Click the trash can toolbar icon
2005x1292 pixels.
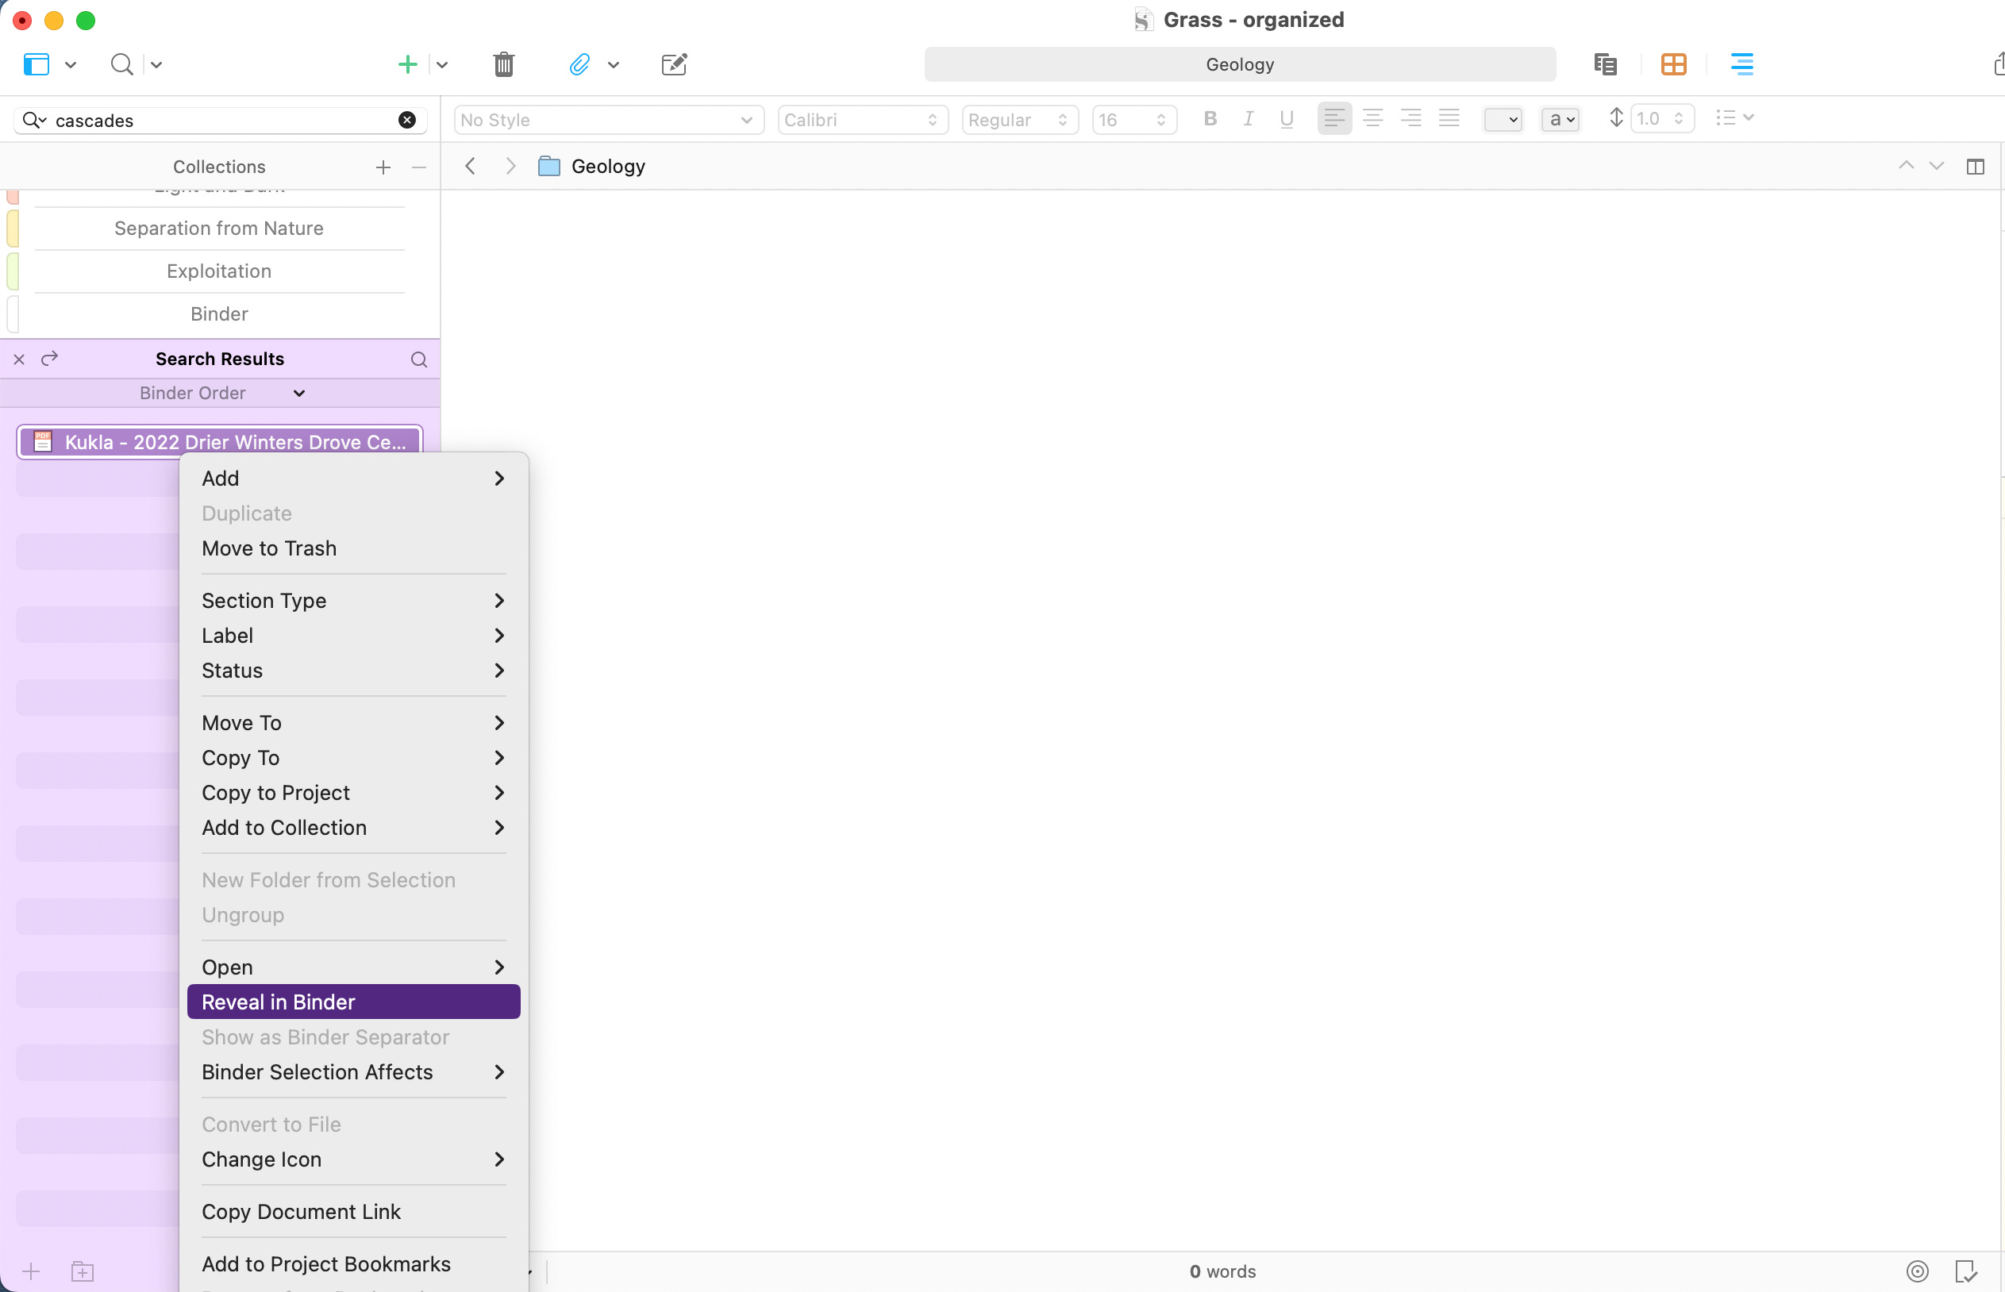(x=503, y=64)
